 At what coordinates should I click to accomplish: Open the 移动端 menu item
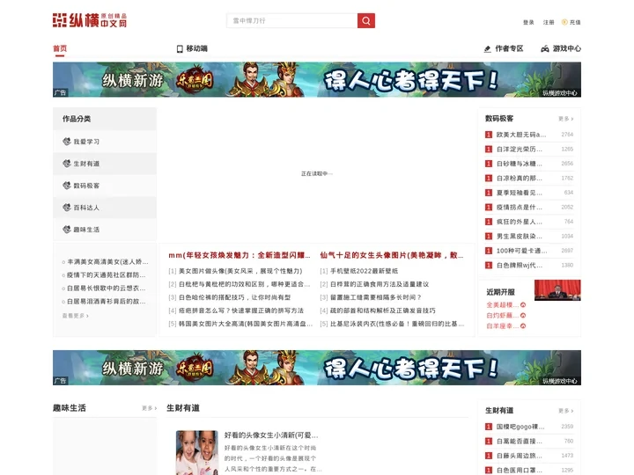point(196,48)
